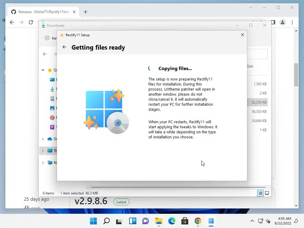Expand the OneDrive tree node
This screenshot has height=228, width=304.
click(x=43, y=139)
